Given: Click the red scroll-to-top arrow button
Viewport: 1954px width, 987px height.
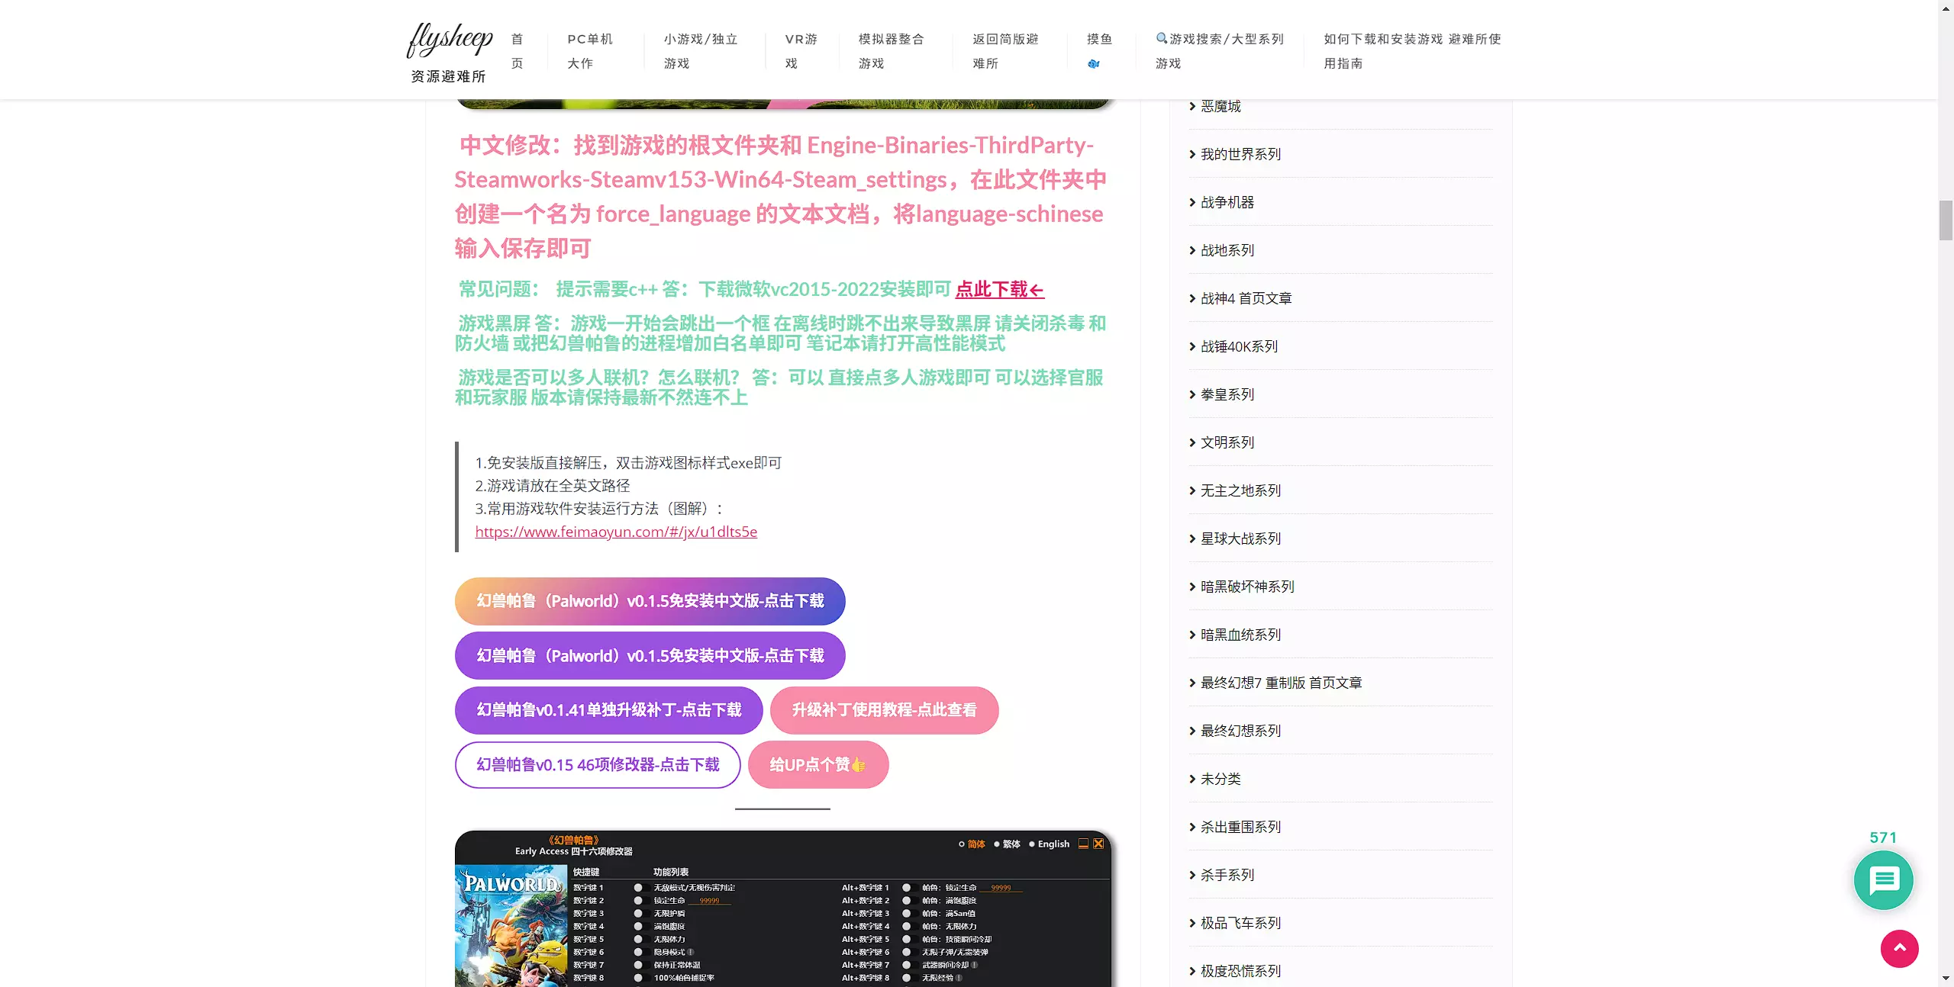Looking at the screenshot, I should point(1899,948).
